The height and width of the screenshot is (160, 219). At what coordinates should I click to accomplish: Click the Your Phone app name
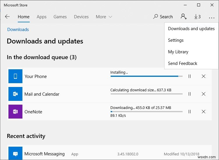coord(36,77)
